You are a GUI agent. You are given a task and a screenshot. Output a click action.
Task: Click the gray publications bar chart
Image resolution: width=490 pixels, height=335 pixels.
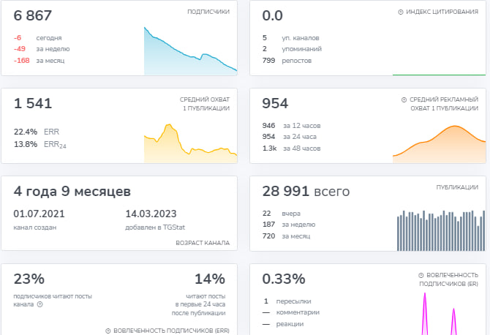440,230
